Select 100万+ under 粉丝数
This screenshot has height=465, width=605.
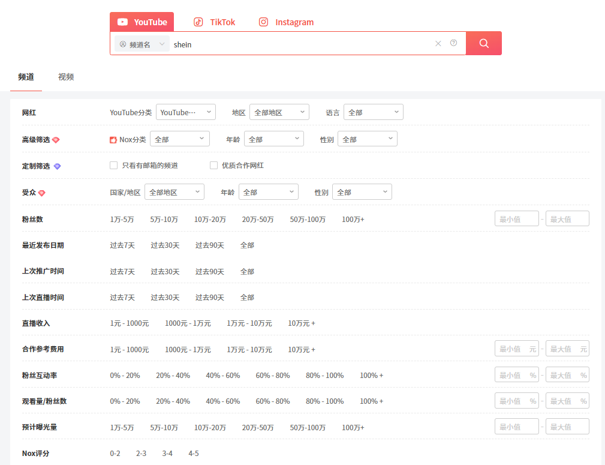point(353,220)
